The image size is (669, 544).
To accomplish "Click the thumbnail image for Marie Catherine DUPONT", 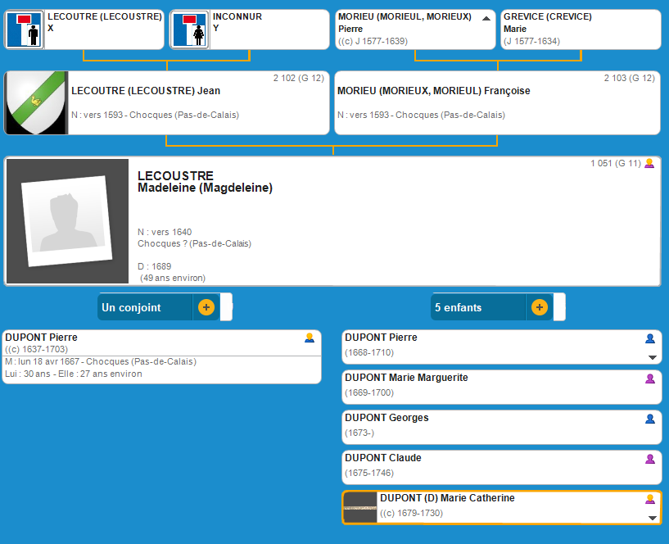I will 359,508.
